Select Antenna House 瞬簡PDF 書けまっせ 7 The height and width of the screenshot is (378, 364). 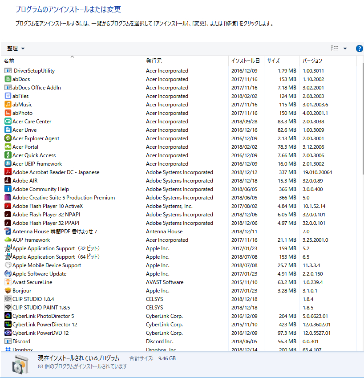179,231
